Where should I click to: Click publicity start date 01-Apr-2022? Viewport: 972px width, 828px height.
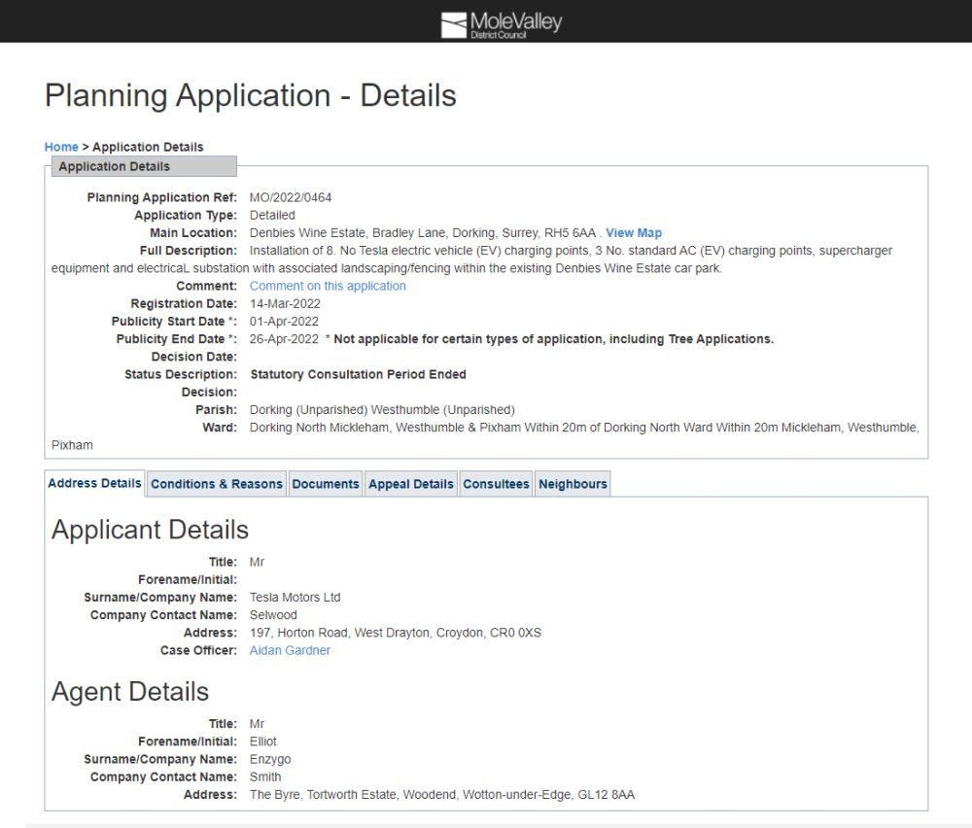(284, 322)
